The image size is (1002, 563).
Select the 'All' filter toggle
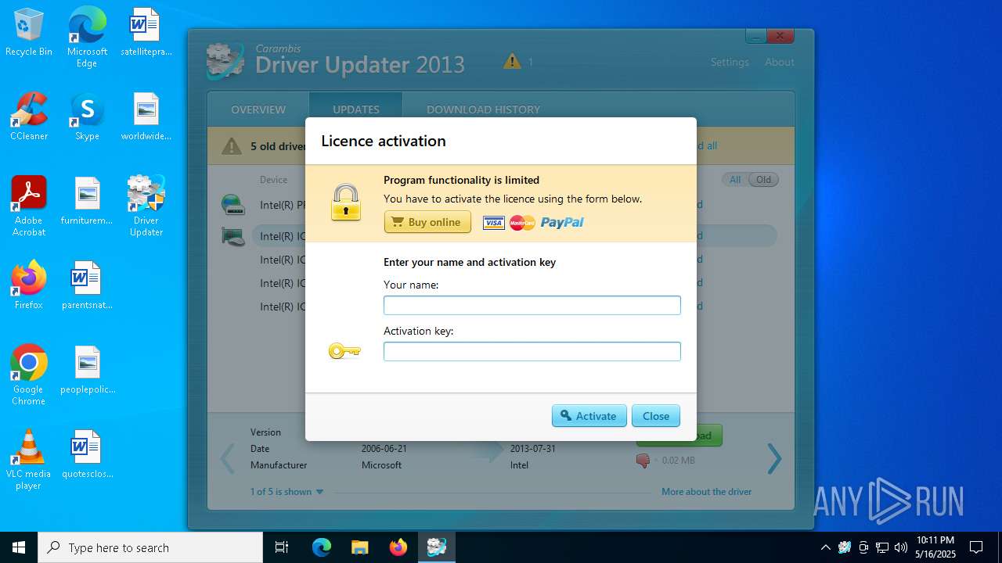pos(735,180)
